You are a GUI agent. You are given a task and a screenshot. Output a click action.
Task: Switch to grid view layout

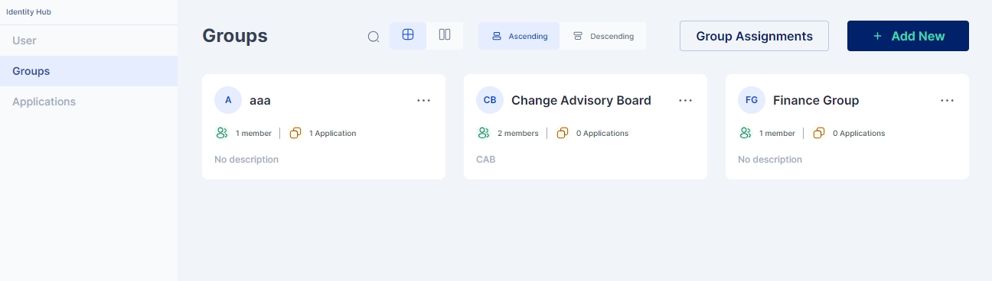pyautogui.click(x=408, y=35)
